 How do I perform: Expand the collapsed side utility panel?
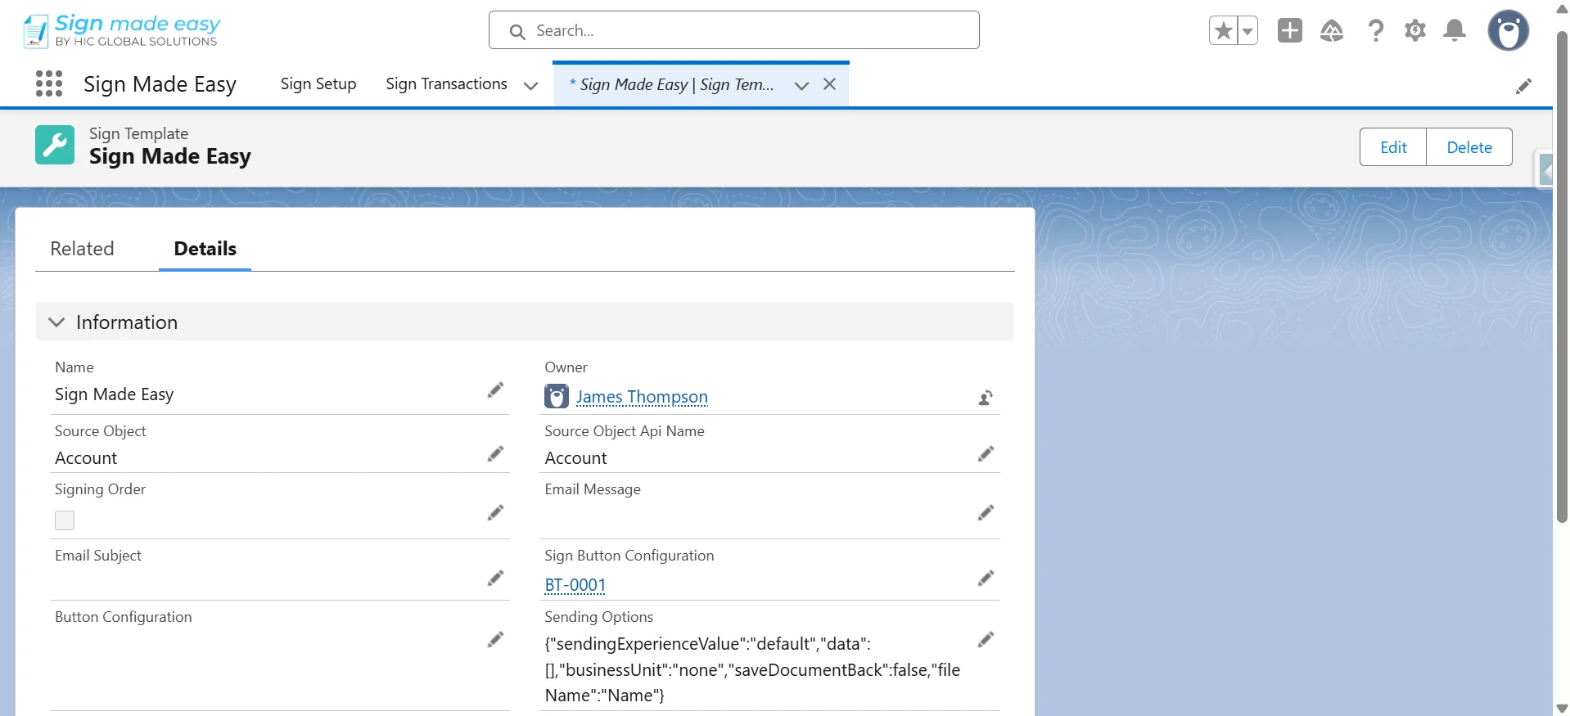click(x=1544, y=171)
